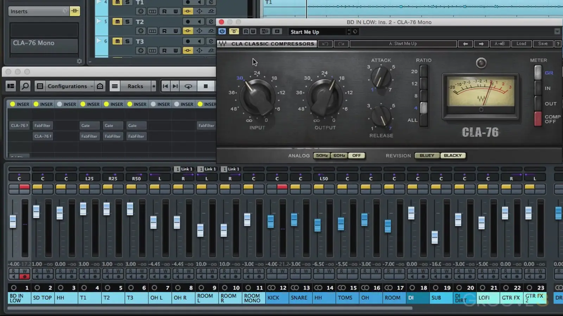Click the search magnifier icon in mixer toolbar
563x316 pixels.
[x=25, y=86]
